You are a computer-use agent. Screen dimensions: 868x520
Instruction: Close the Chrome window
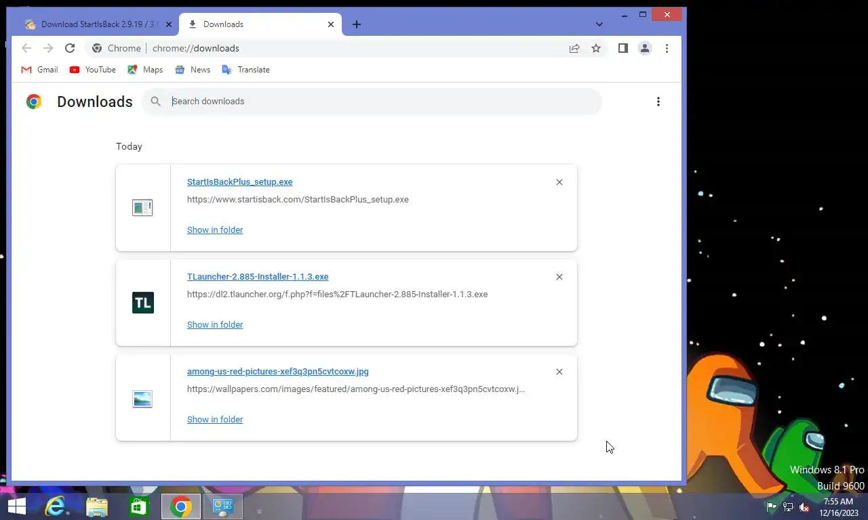click(667, 14)
